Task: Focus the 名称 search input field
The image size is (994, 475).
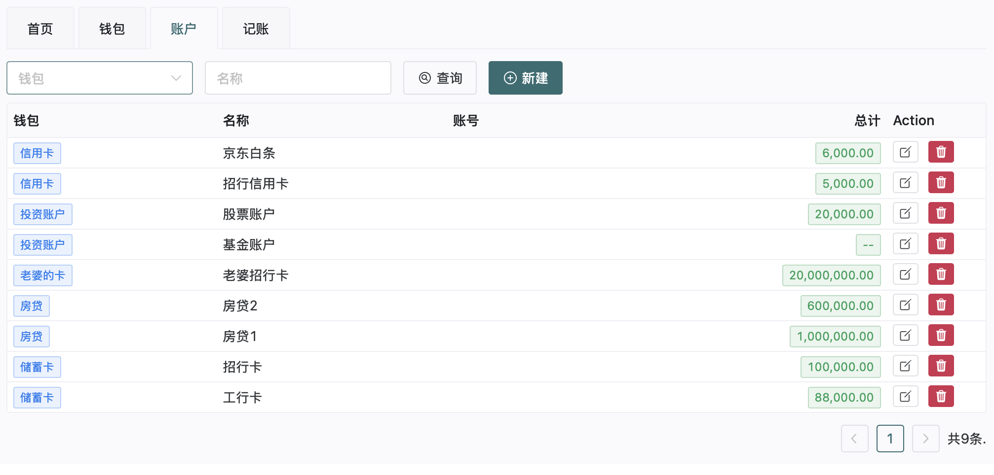Action: (x=298, y=78)
